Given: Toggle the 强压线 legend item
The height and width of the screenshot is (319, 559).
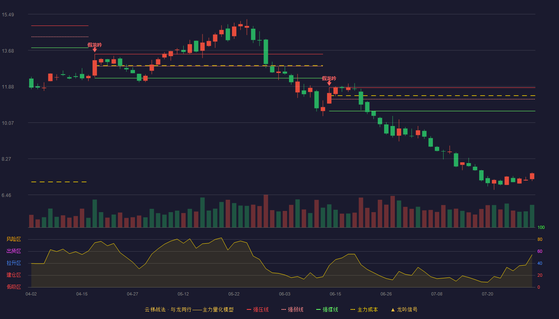Looking at the screenshot, I should click(x=258, y=309).
